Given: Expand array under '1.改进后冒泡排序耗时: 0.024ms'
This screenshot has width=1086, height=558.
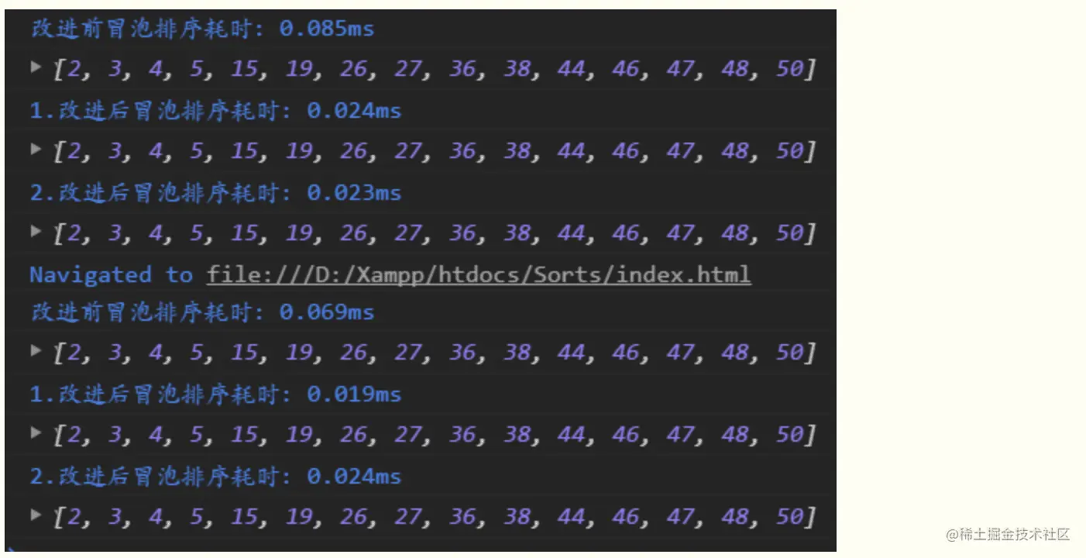Looking at the screenshot, I should [x=36, y=149].
